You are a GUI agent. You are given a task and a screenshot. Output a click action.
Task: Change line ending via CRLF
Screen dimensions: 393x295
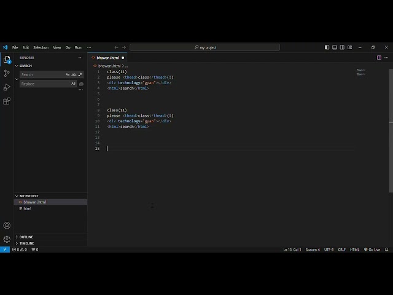pyautogui.click(x=341, y=250)
